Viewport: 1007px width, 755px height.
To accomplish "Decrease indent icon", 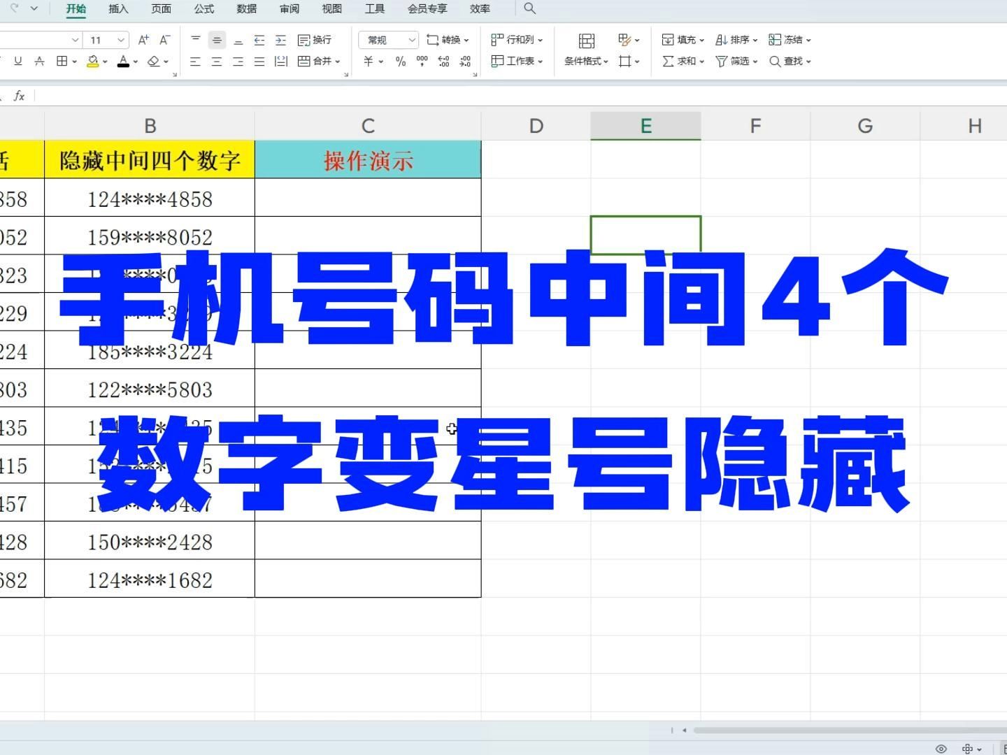I will click(259, 40).
